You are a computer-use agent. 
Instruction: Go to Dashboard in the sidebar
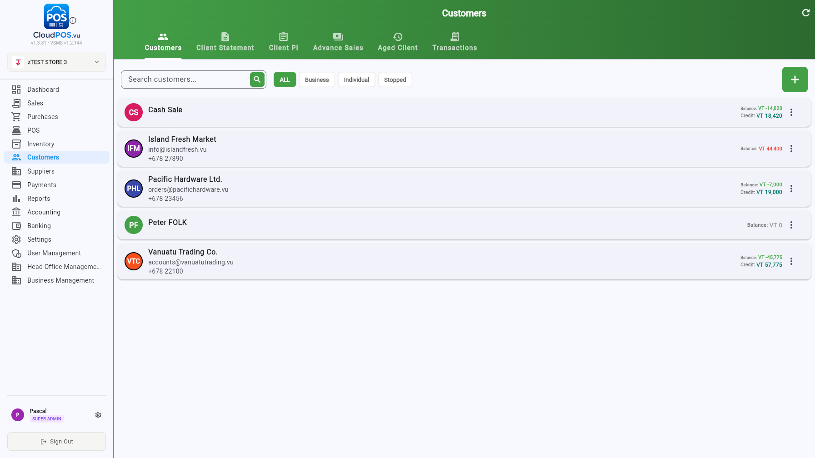click(56, 90)
